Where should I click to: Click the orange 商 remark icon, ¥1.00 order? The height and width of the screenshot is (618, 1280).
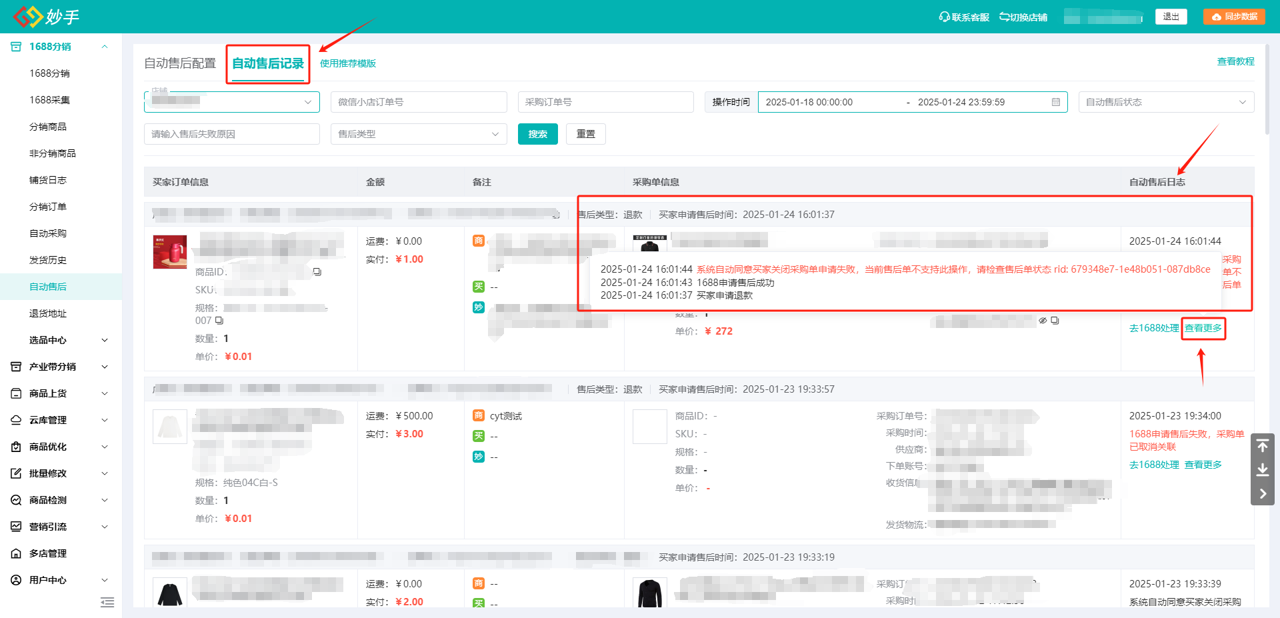[x=479, y=241]
